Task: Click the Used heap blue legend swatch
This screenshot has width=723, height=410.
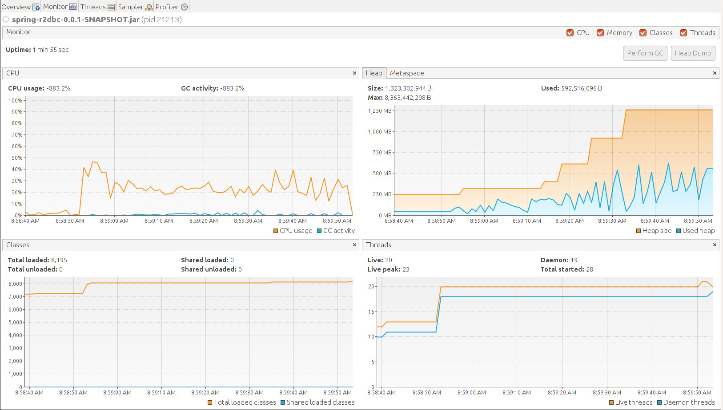Action: [679, 231]
